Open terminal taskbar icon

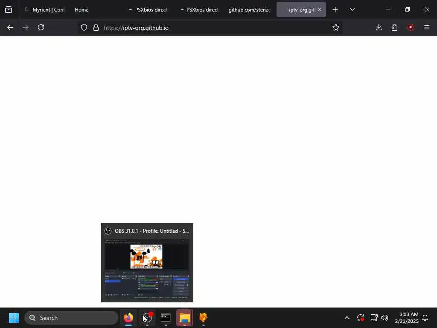coord(166,318)
